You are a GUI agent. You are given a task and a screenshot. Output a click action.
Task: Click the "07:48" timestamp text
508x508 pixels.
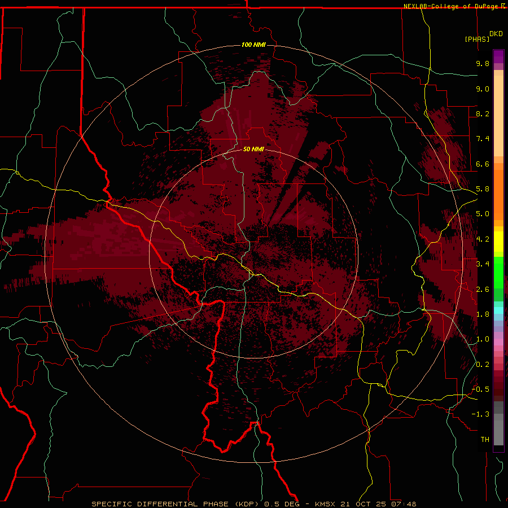point(404,504)
